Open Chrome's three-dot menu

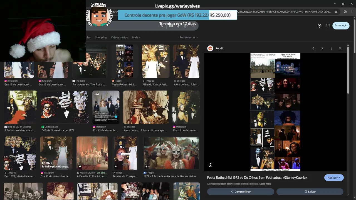(x=352, y=12)
